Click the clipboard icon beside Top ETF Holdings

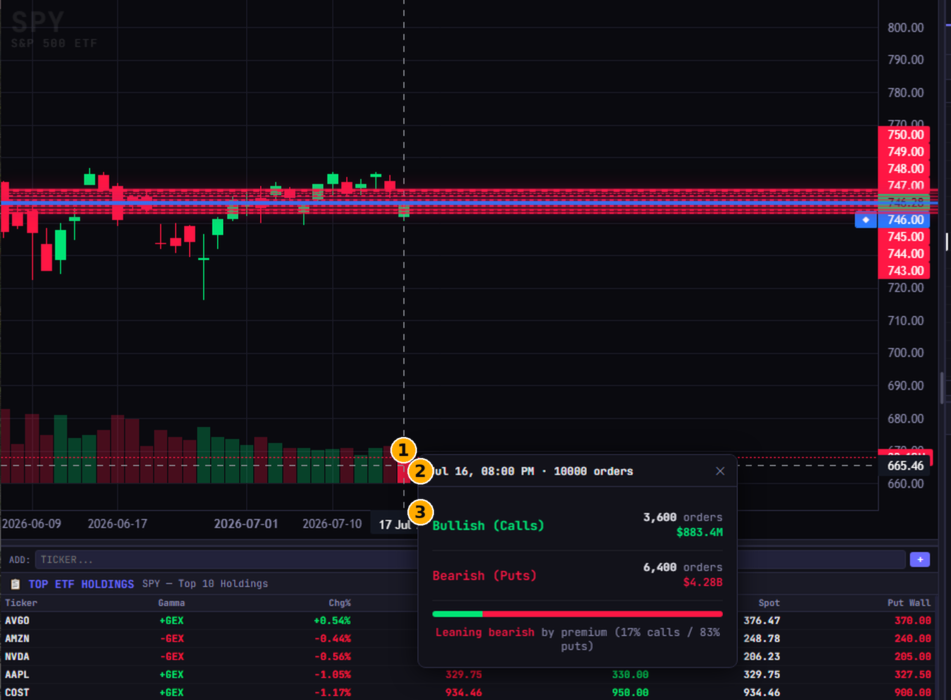(16, 583)
